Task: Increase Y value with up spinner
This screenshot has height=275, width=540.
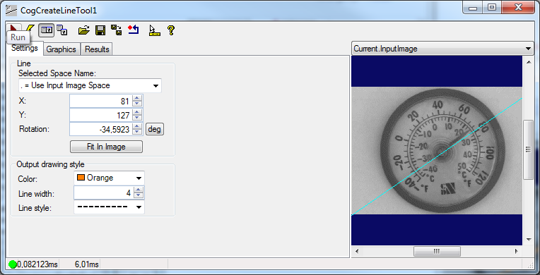Action: 137,112
